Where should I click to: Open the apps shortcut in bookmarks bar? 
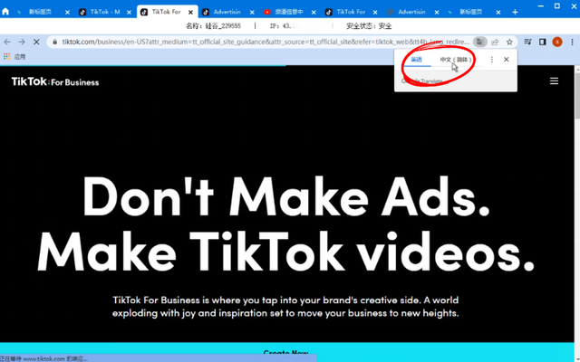point(15,56)
